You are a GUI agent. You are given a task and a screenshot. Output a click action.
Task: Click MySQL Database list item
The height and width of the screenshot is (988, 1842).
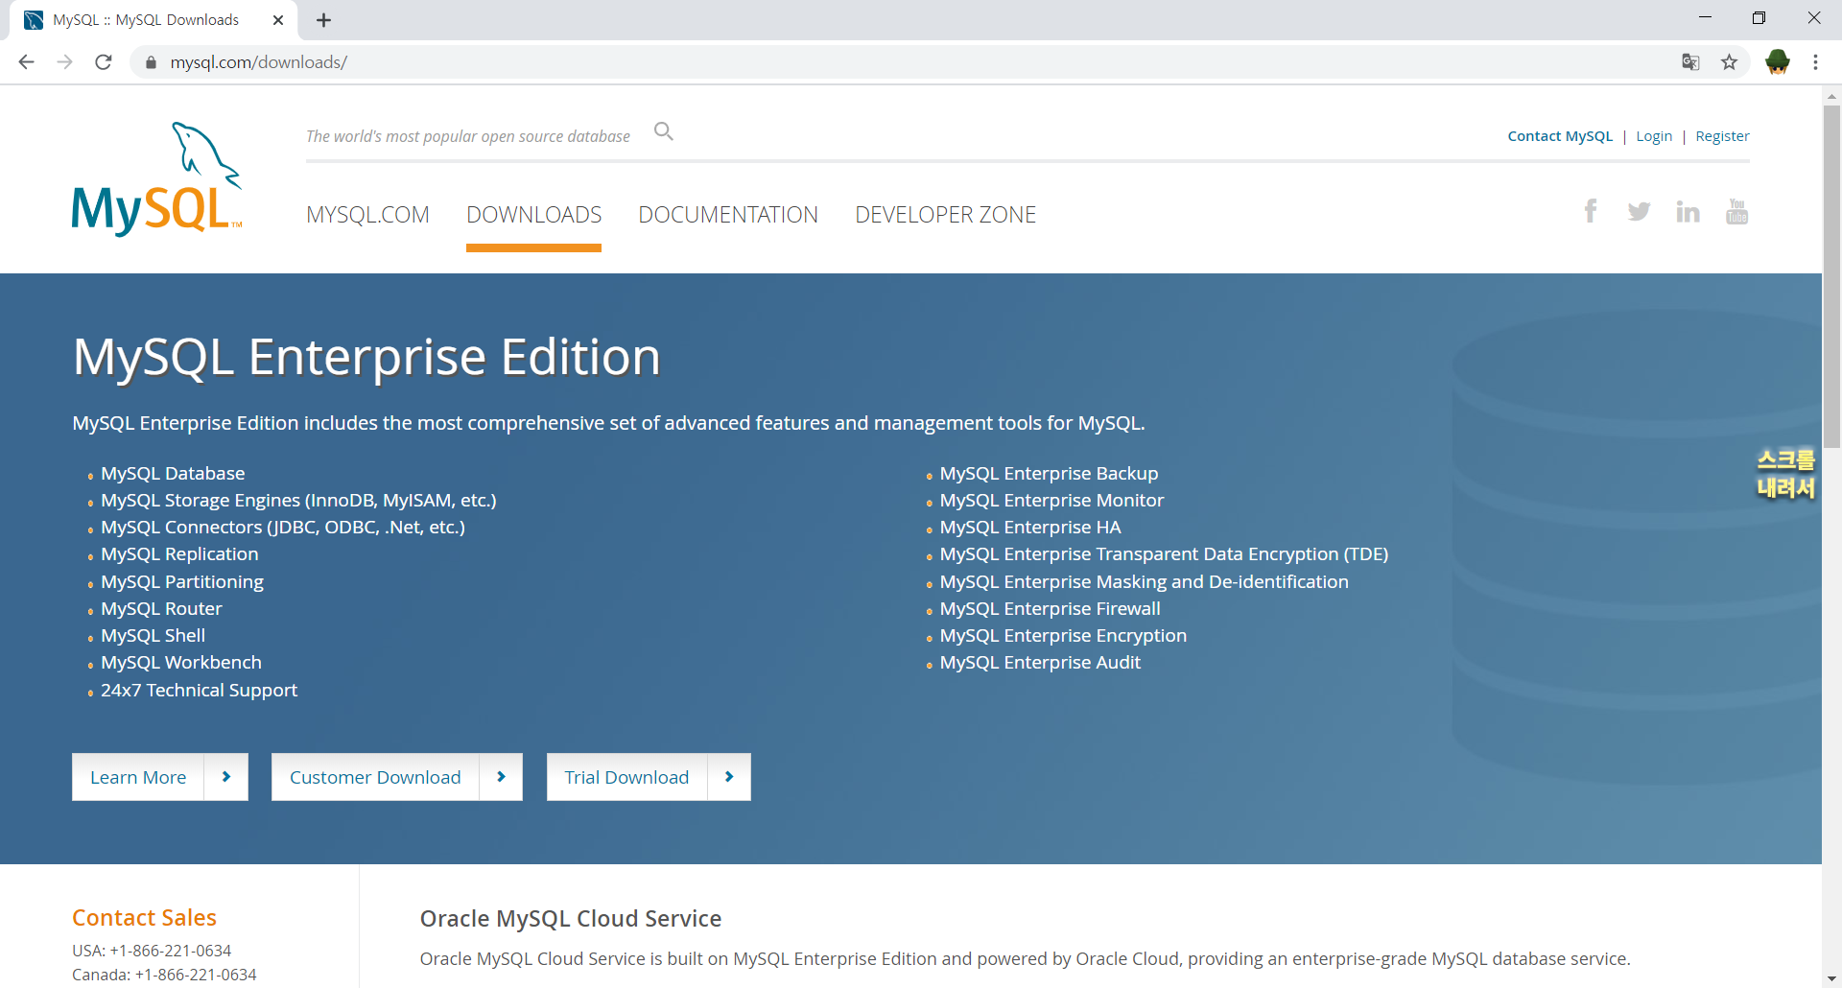pos(173,473)
